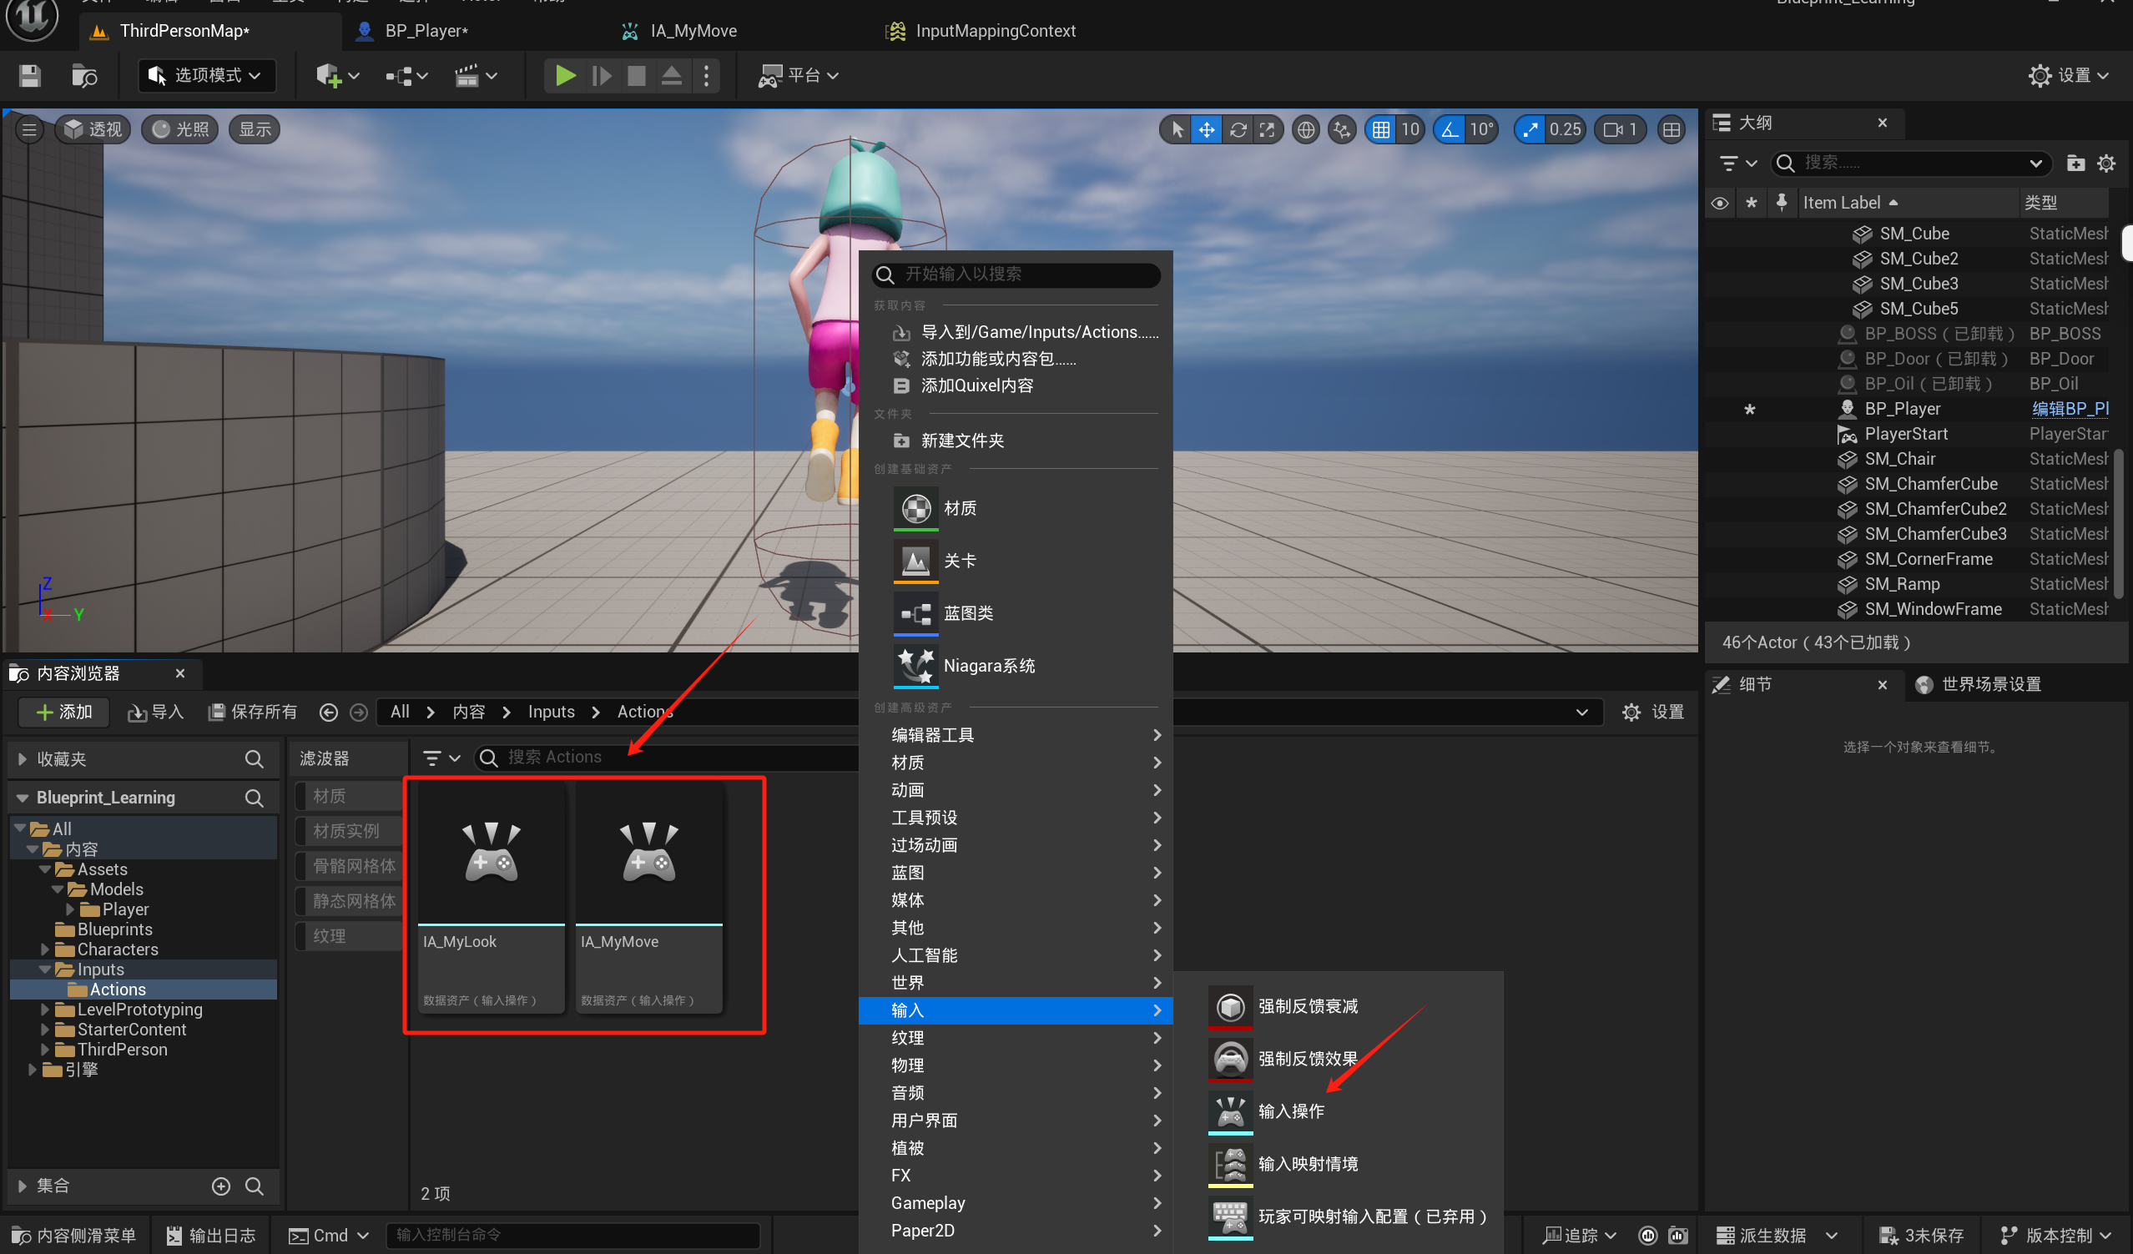Expand the Characters folder in tree
This screenshot has height=1254, width=2133.
46,949
